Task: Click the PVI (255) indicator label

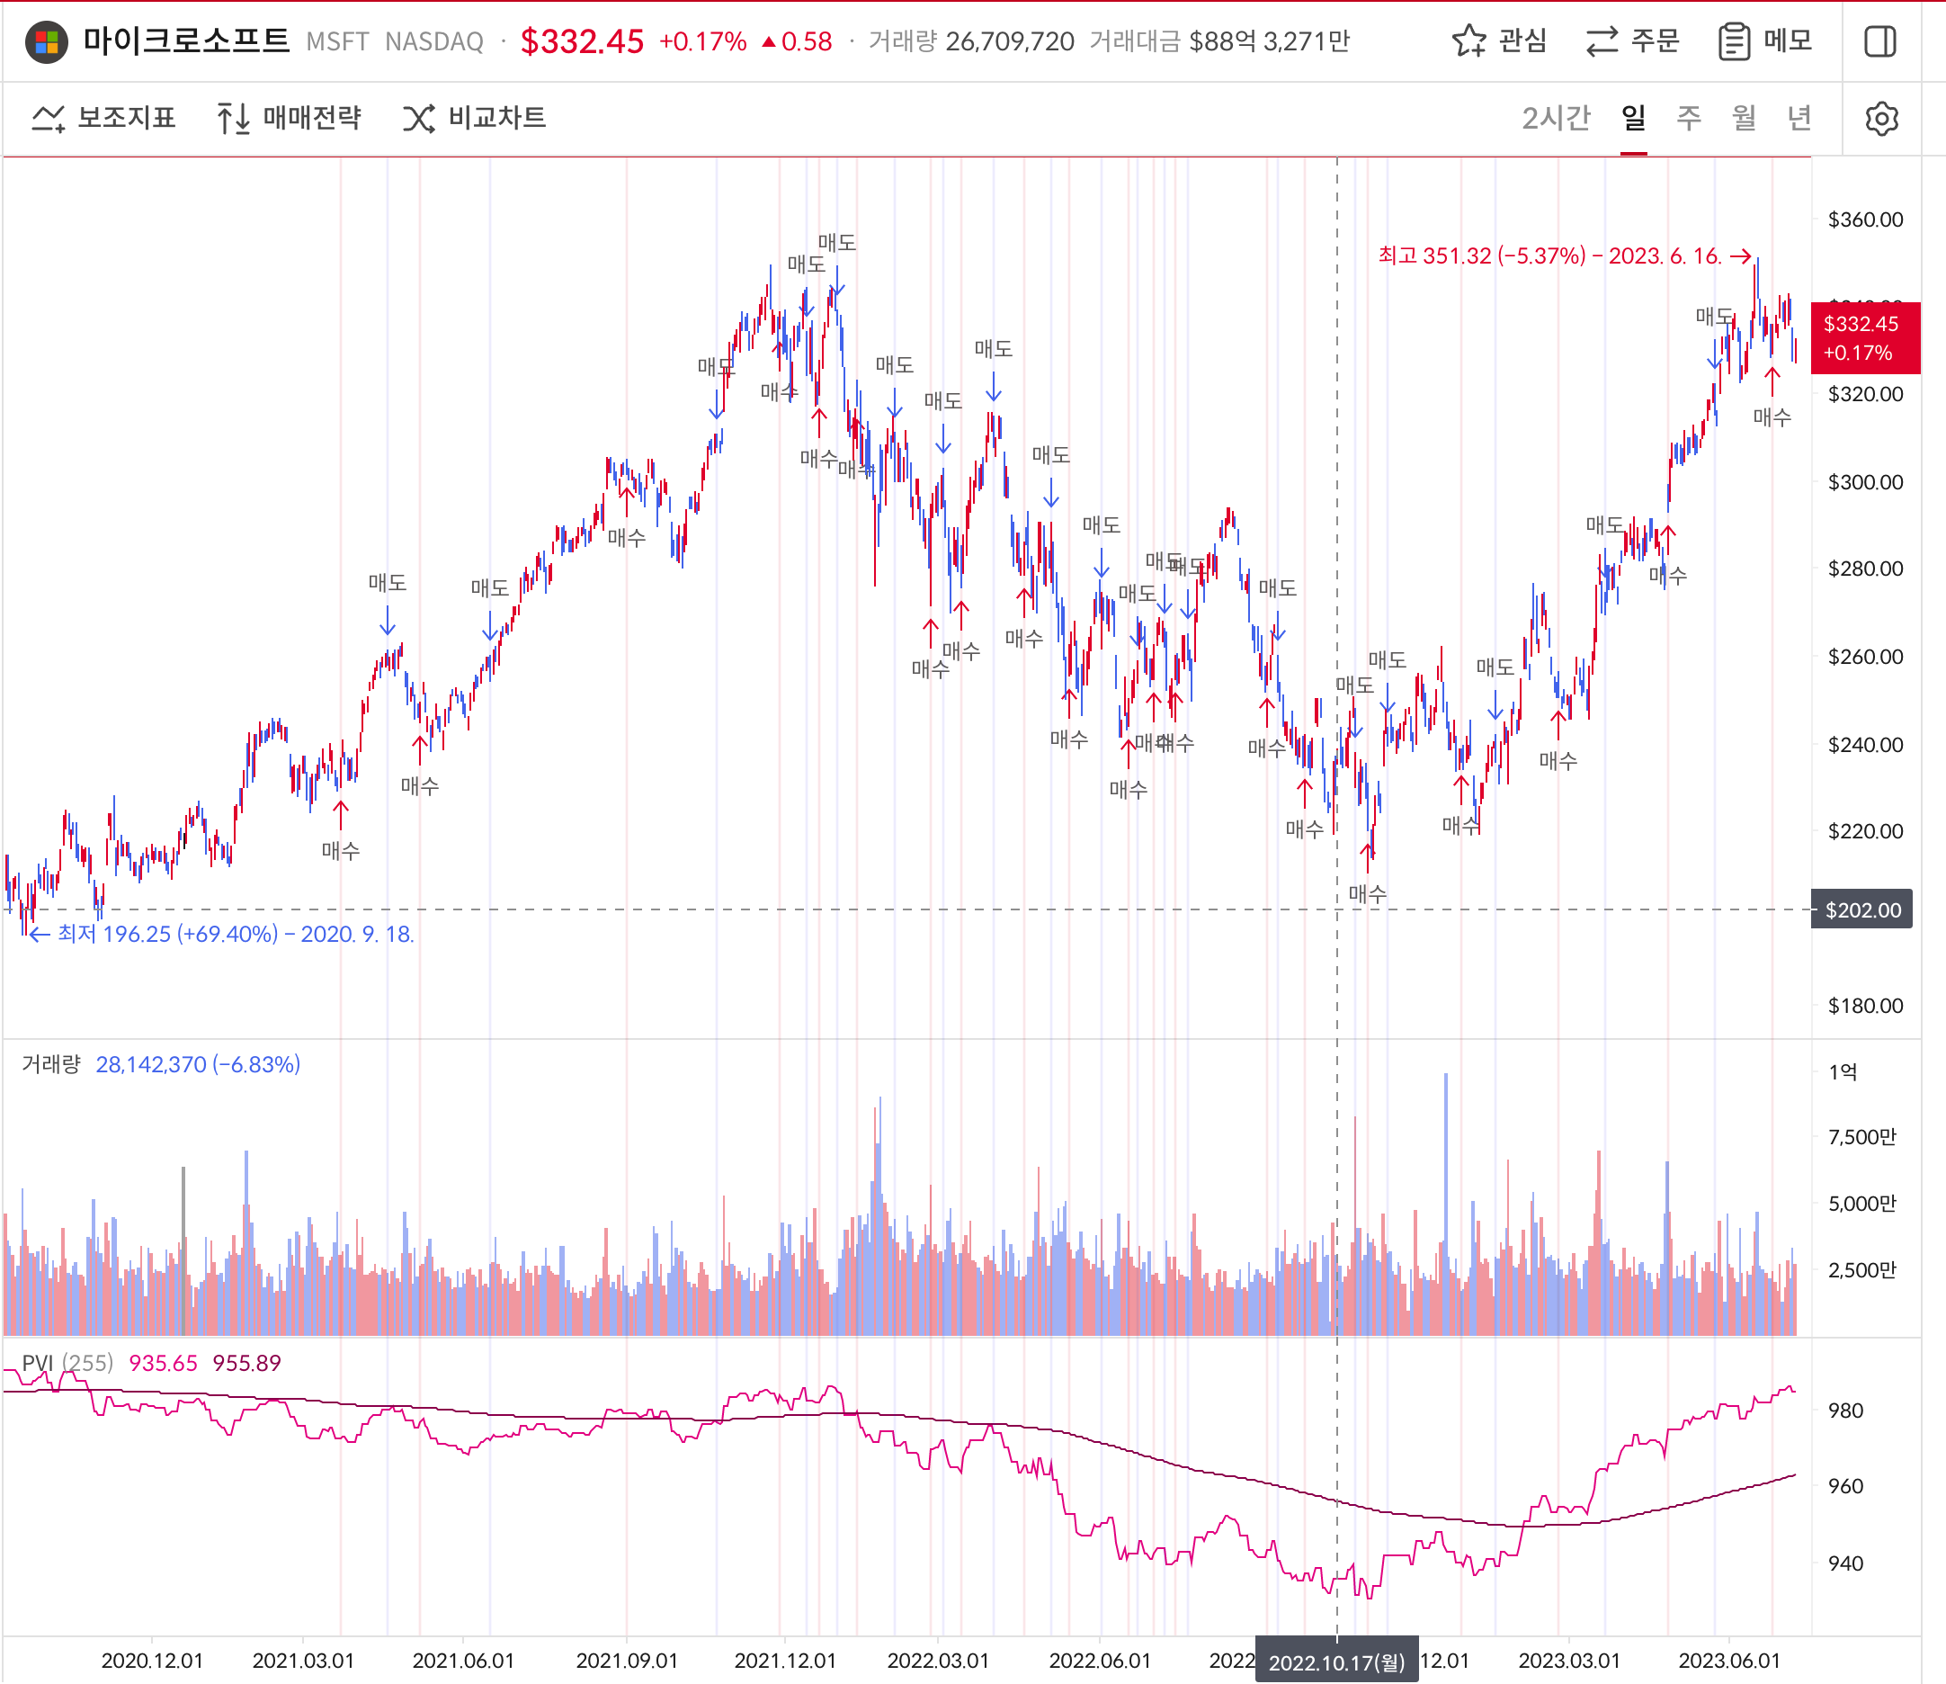Action: tap(67, 1364)
